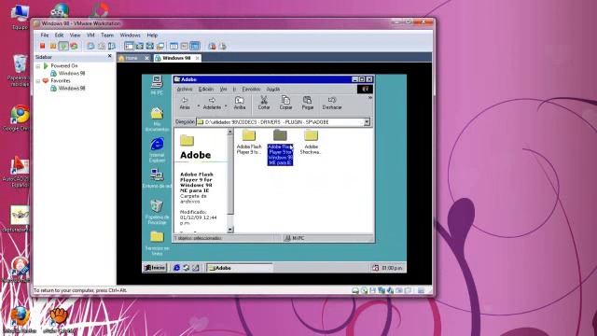Click the Cortar scissors button
The image size is (597, 336).
click(264, 104)
